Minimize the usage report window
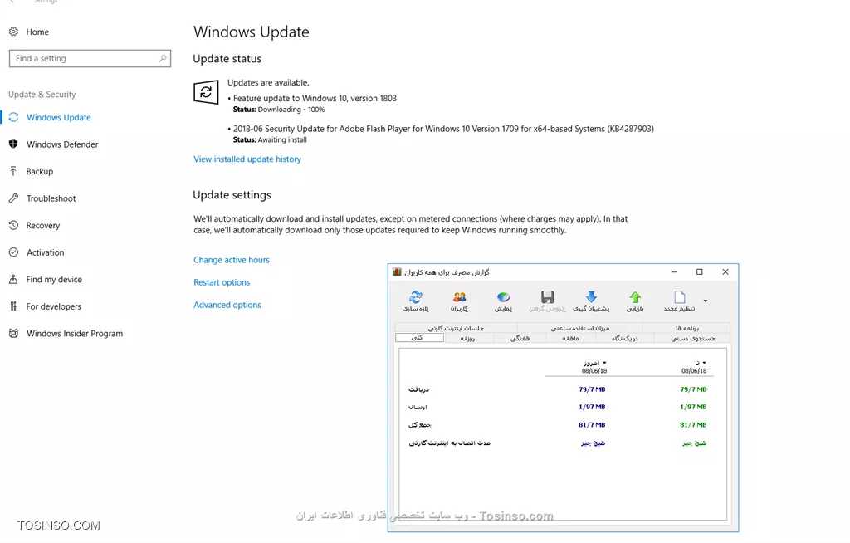This screenshot has width=850, height=543. point(674,271)
